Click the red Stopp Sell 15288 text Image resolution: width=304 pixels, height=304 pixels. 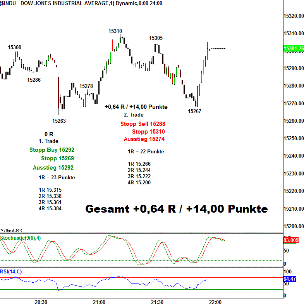(143, 124)
